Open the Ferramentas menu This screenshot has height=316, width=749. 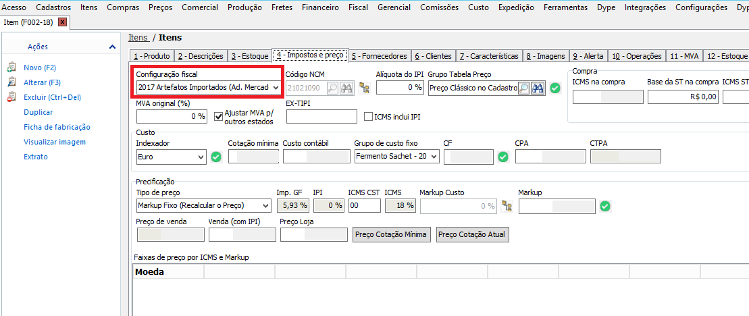(x=565, y=7)
